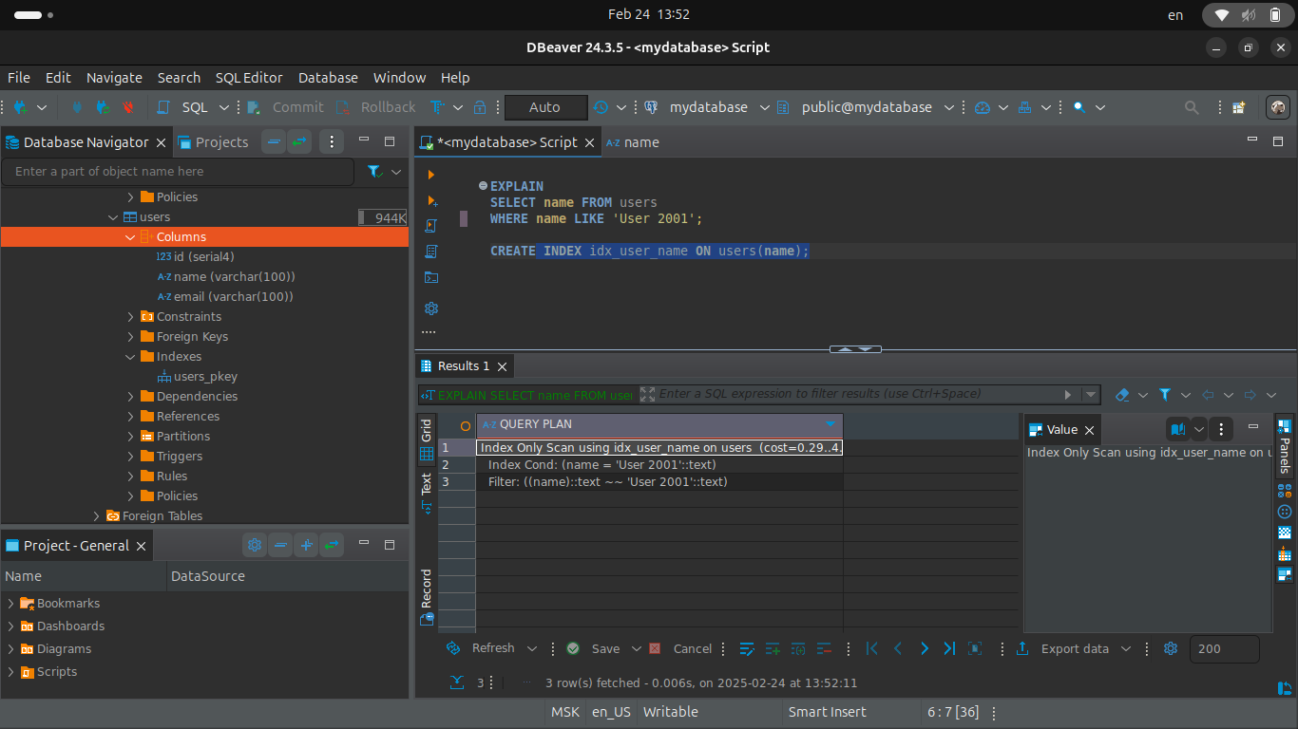Switch to the Text result view tab
The width and height of the screenshot is (1298, 729).
click(x=427, y=493)
